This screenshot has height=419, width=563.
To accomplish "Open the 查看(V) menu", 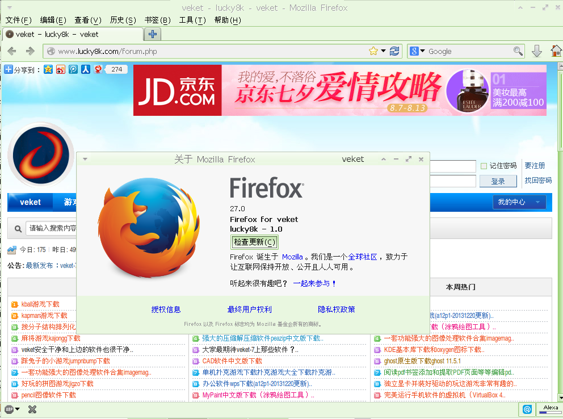I will 88,20.
